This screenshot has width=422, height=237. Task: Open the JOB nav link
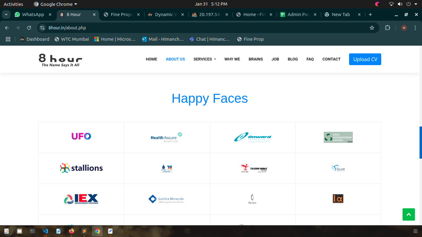click(275, 59)
